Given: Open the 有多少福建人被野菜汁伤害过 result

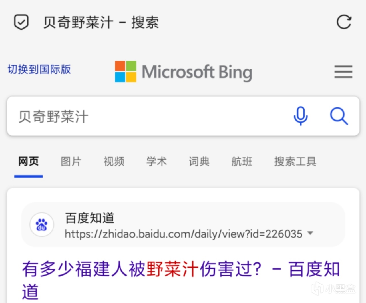Looking at the screenshot, I should 180,269.
